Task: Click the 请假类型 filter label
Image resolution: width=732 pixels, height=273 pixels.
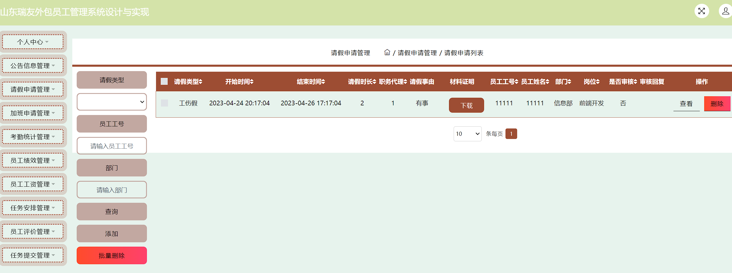Action: (x=112, y=80)
